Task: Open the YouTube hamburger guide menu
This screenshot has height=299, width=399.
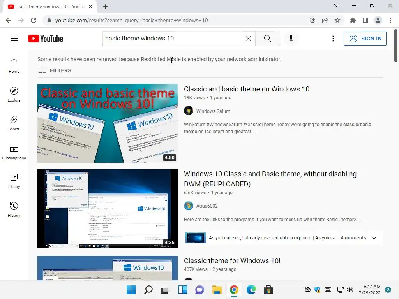Action: 14,39
